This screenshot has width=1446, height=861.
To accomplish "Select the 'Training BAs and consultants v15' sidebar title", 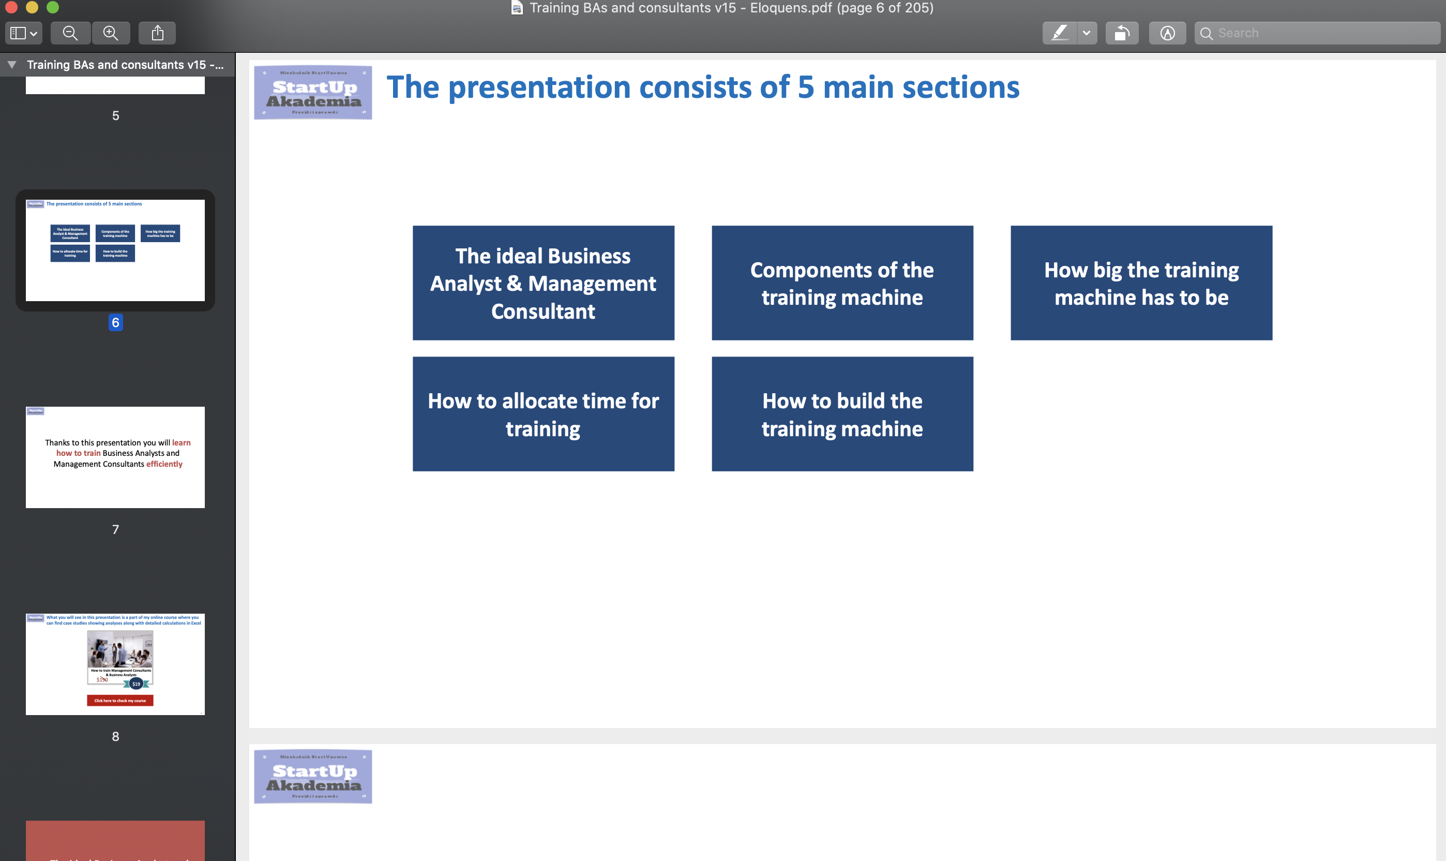I will click(125, 64).
